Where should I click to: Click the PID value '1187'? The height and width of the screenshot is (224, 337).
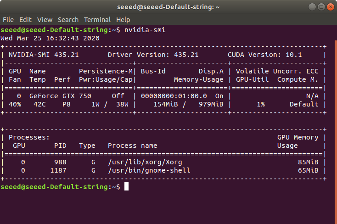tap(58, 170)
